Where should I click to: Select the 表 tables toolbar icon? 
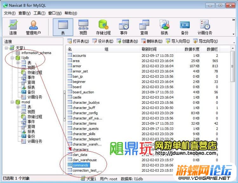63,27
